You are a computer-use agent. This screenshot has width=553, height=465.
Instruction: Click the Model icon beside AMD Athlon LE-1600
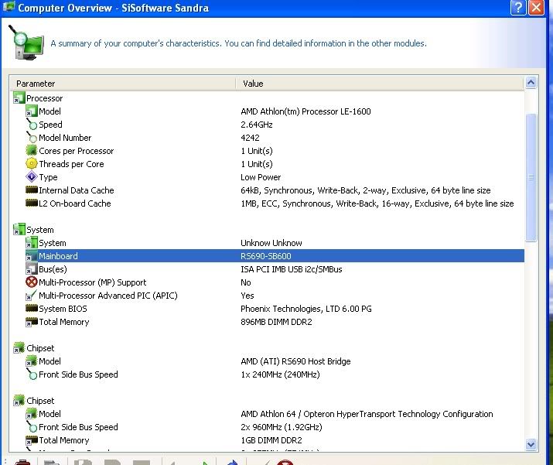(32, 111)
